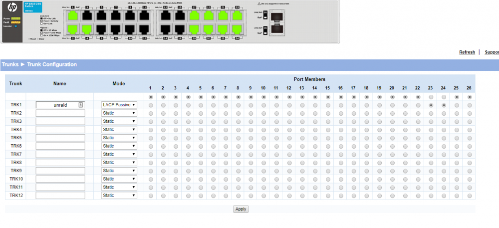
Task: Click the Port Members column header
Action: [x=309, y=79]
